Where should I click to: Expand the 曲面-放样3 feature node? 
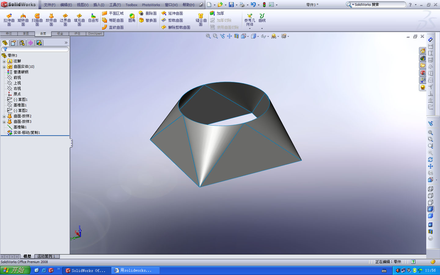coord(4,122)
